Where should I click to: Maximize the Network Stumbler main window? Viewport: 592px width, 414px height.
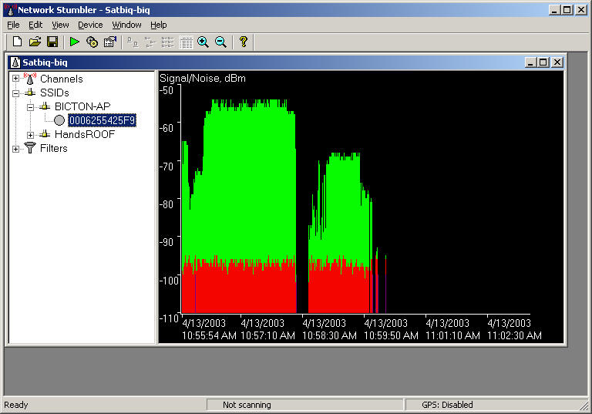pos(567,10)
